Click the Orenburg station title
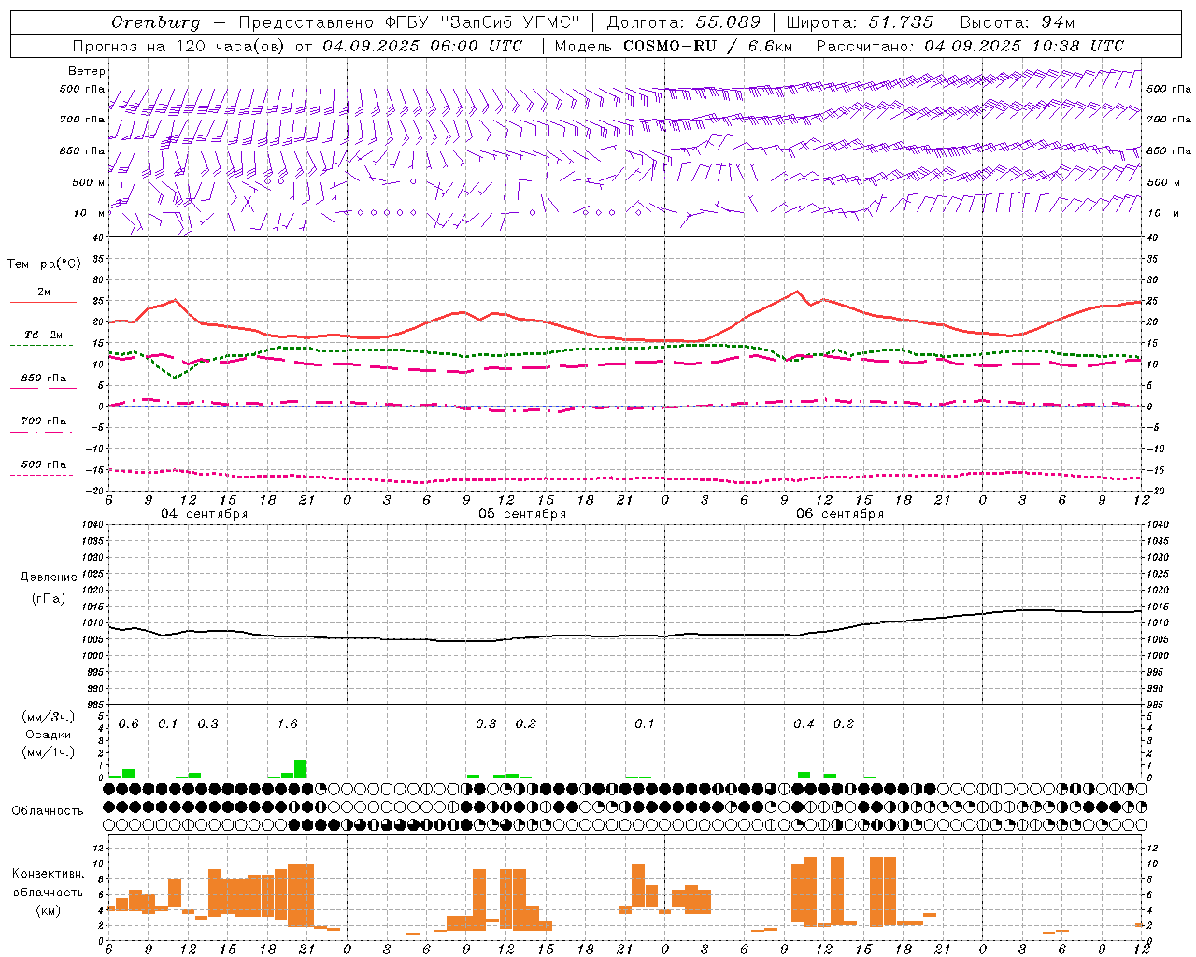1196x957 pixels. (155, 22)
